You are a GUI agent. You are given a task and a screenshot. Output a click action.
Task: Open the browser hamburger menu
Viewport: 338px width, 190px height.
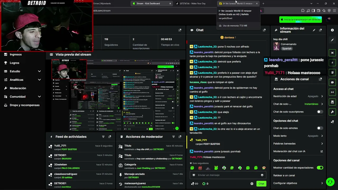pyautogui.click(x=334, y=11)
